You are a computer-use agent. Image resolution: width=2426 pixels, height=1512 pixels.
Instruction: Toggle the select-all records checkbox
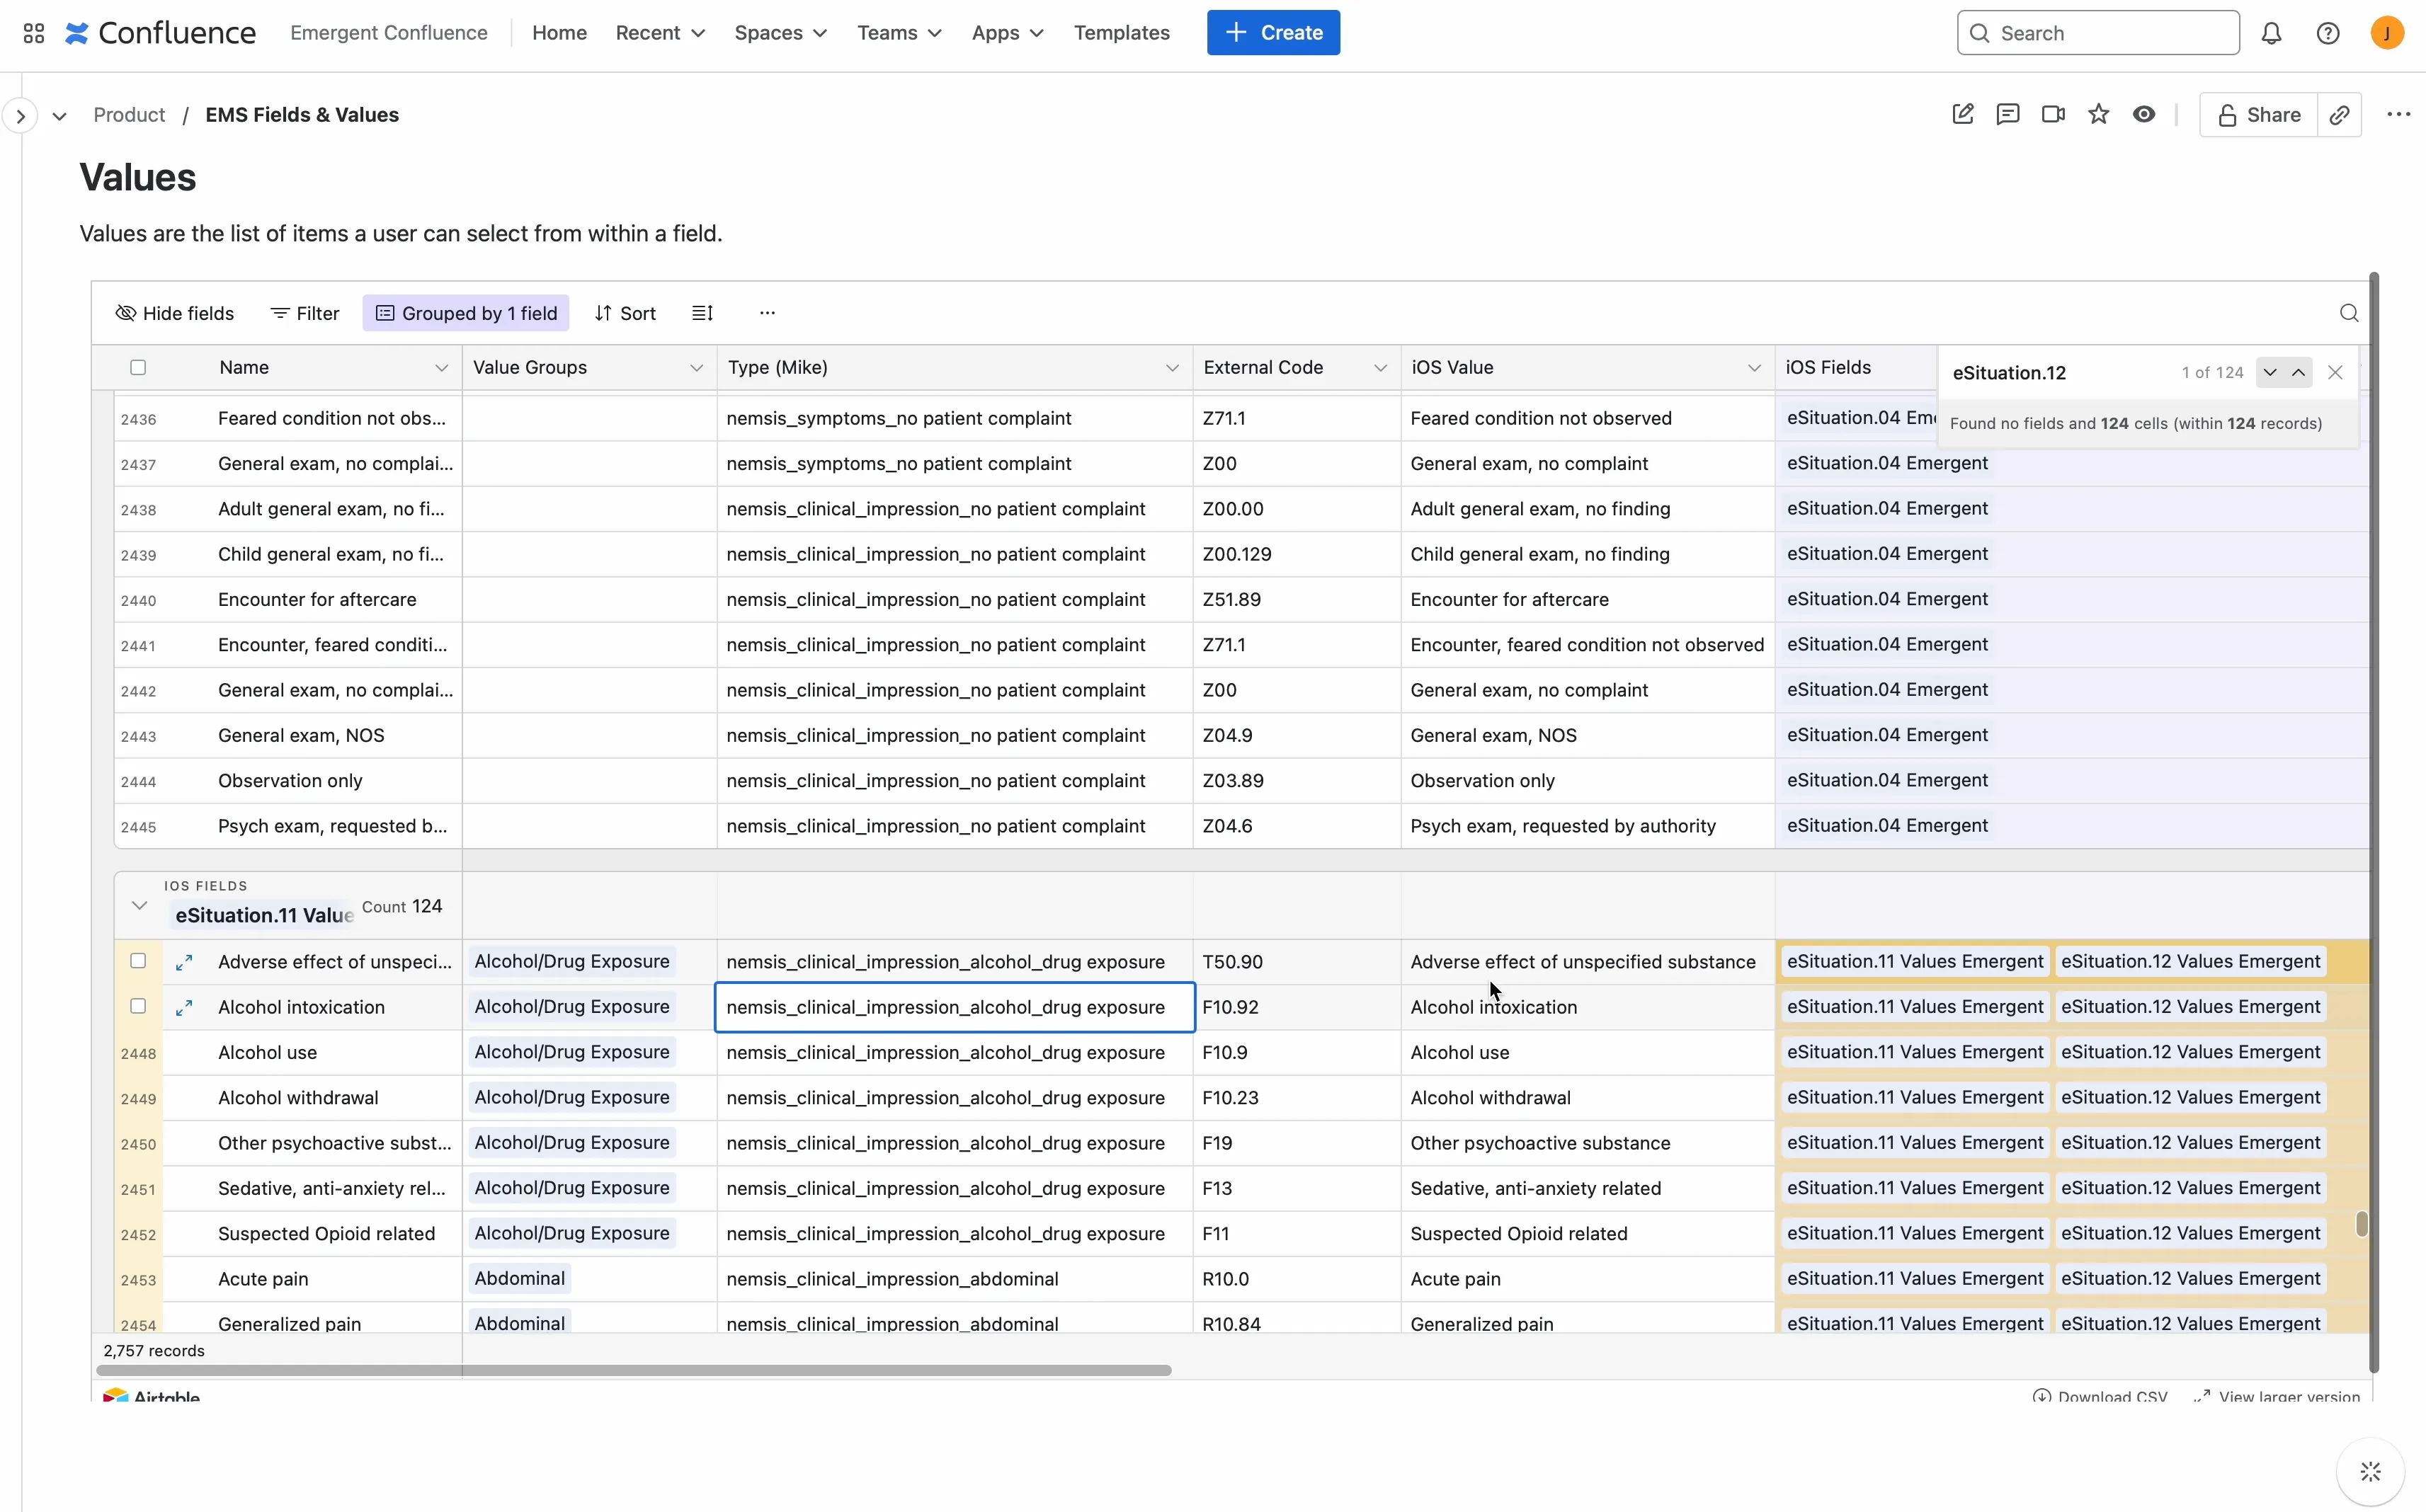[x=138, y=367]
